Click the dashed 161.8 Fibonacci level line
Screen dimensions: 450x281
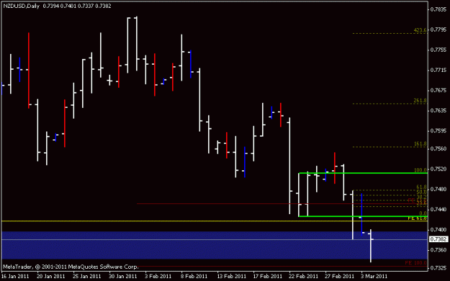pos(390,147)
